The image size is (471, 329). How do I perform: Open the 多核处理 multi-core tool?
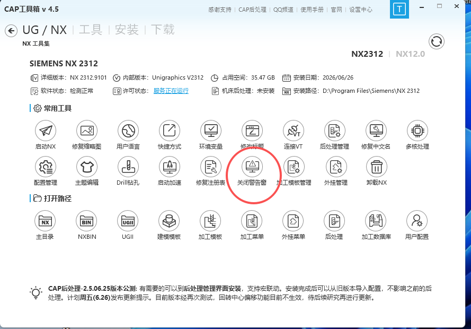click(417, 131)
